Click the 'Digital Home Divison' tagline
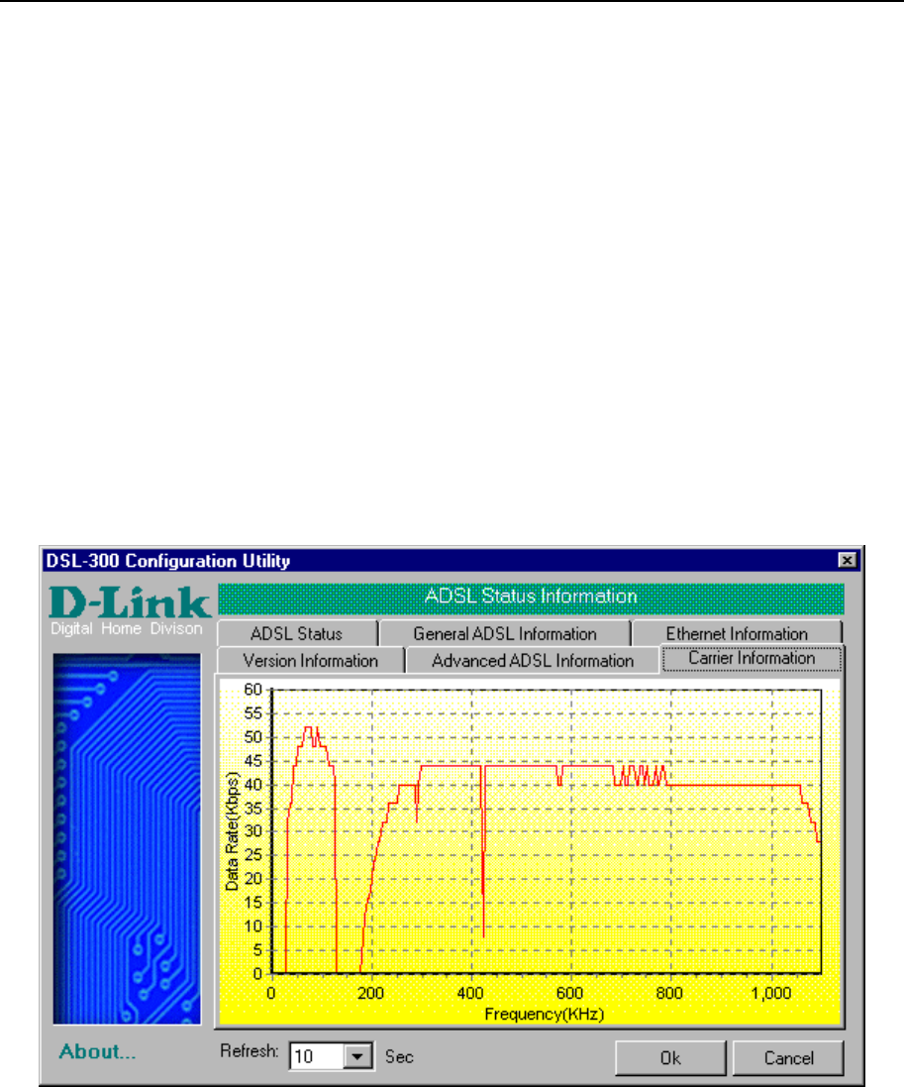 127,628
